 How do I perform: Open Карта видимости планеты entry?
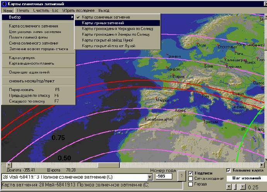[38, 64]
